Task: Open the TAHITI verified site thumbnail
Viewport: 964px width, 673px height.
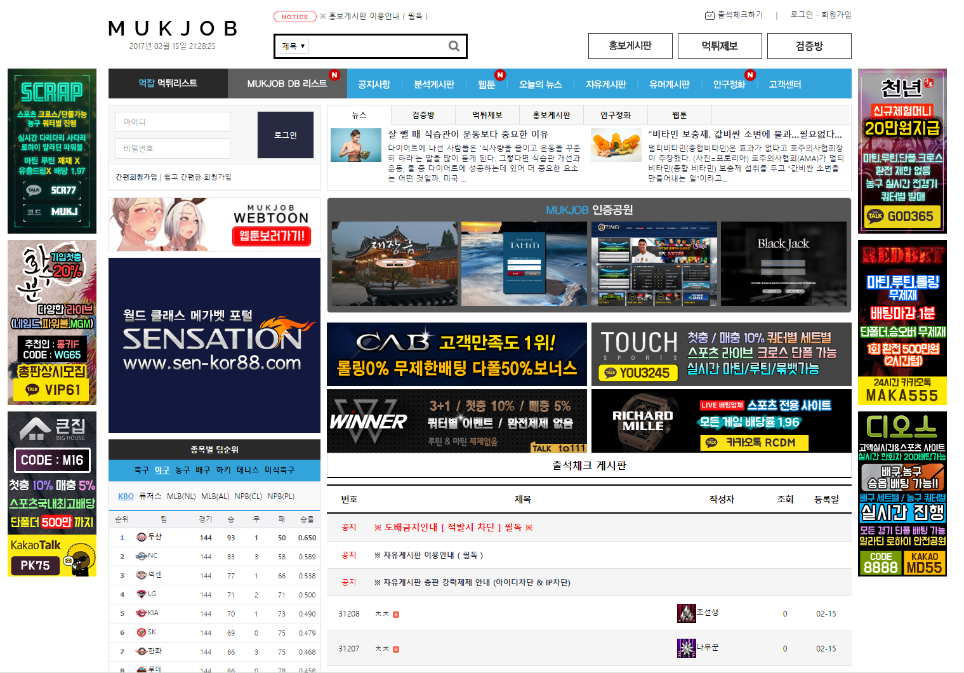Action: pos(524,263)
